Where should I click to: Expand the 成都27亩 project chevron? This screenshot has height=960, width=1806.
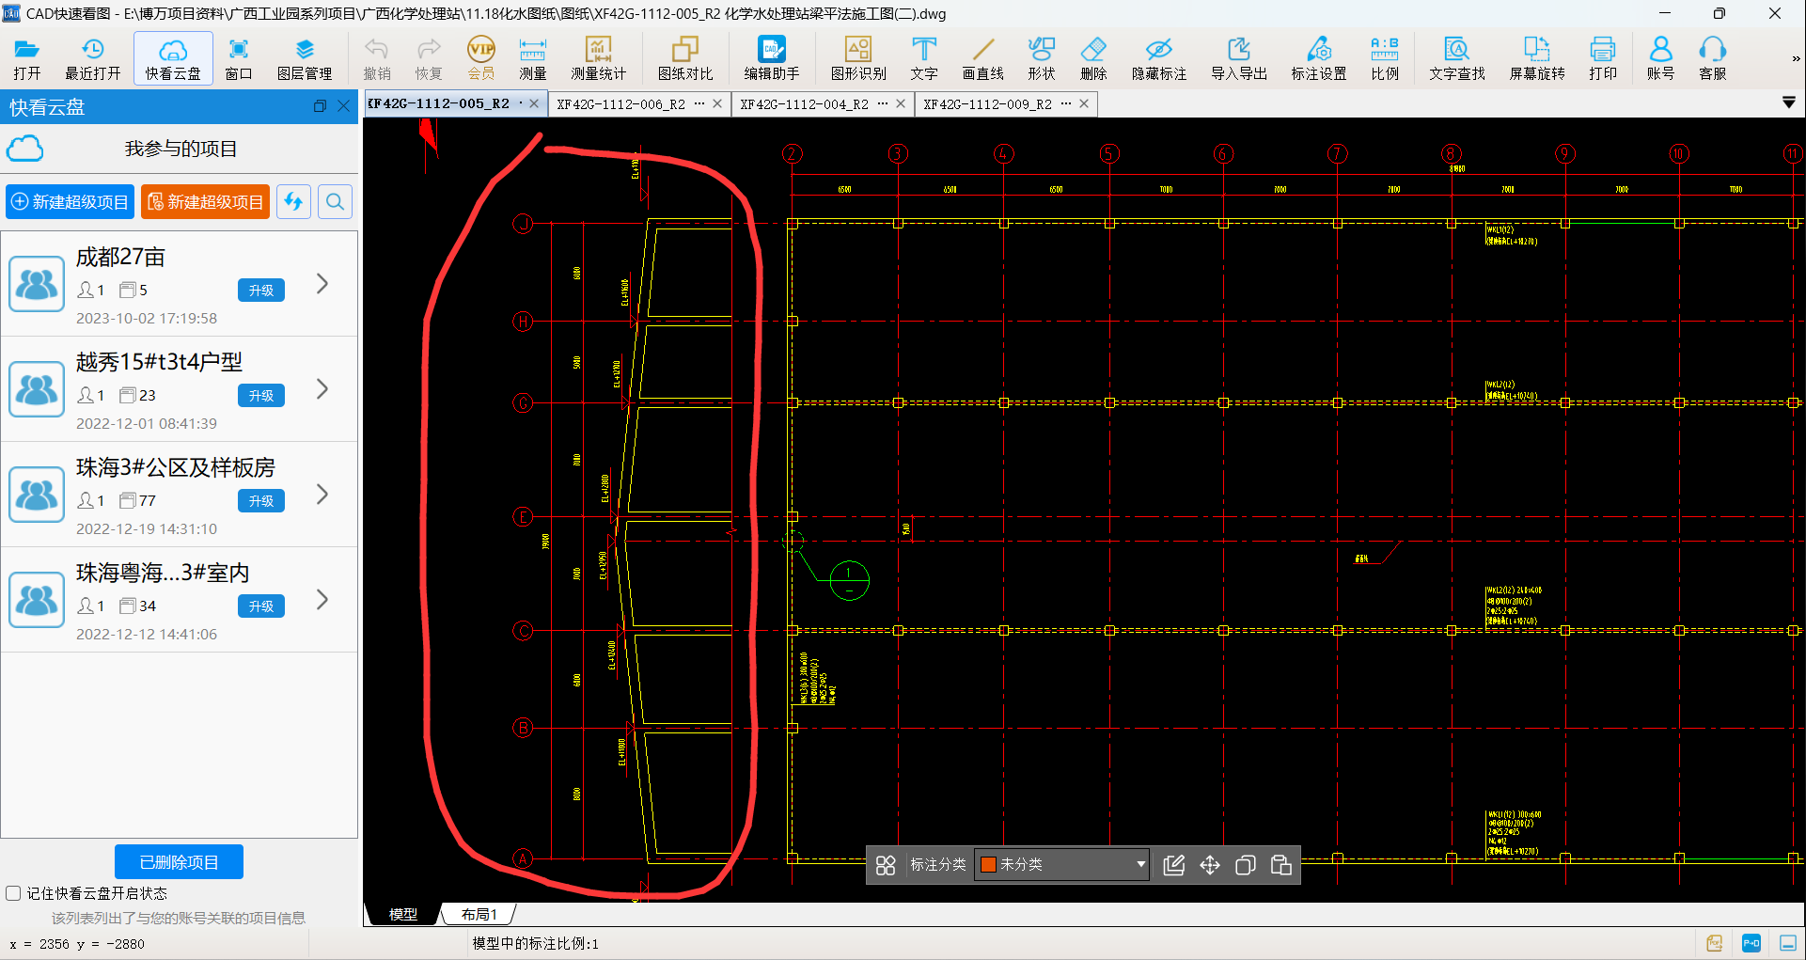tap(322, 284)
